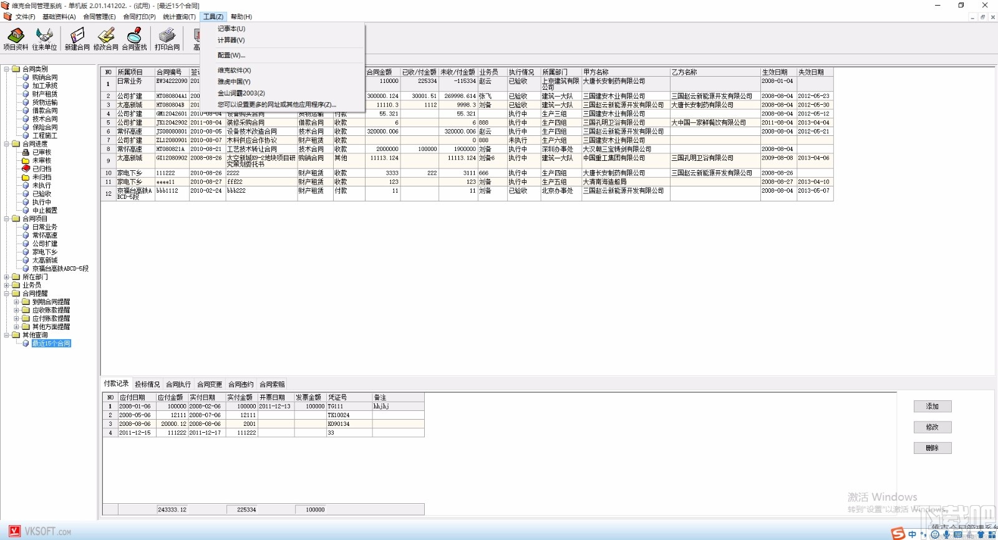
Task: Launch 计算器(V) from the tools menu
Action: [231, 41]
